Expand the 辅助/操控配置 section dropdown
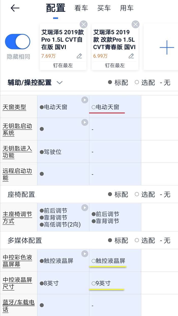 (60, 83)
